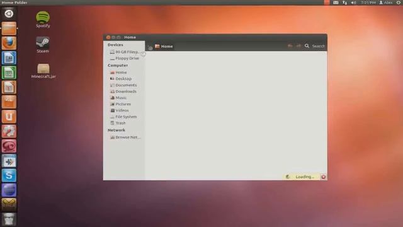Screen dimensions: 403x227
Task: Launch Firefox from the launcher
Action: tap(9, 43)
